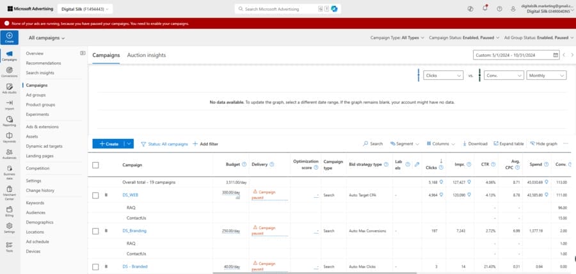Open Landing pages in side menu
This screenshot has width=576, height=274.
pos(40,156)
